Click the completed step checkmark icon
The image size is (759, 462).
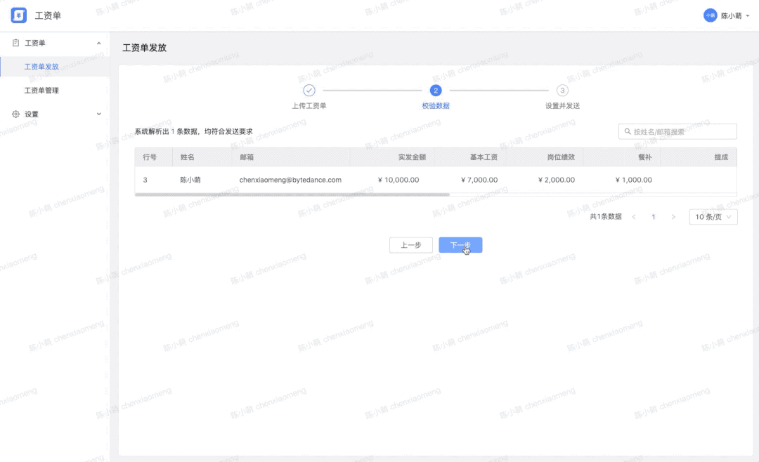(x=309, y=91)
